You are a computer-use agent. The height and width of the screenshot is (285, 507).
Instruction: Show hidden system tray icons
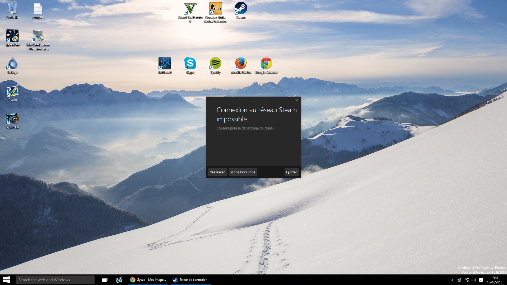pos(452,280)
